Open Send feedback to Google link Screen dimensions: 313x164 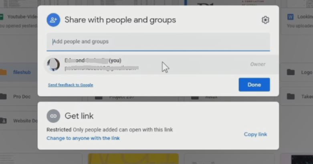[x=71, y=85]
